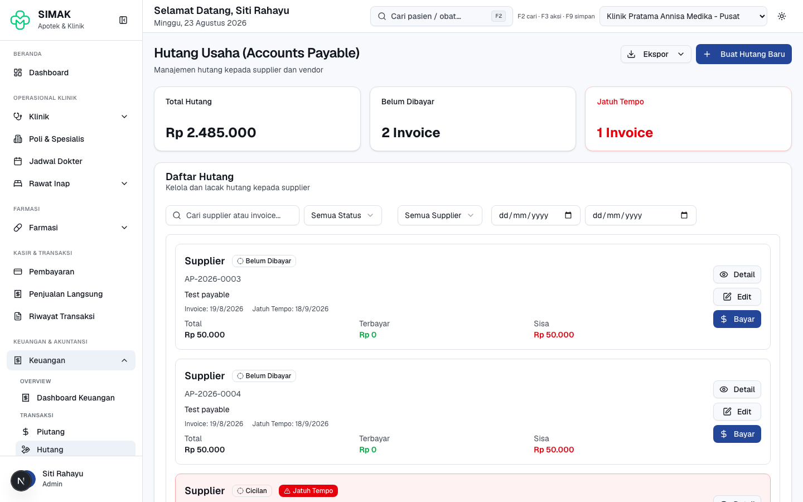Open Riwayat Transaksi menu item

pyautogui.click(x=71, y=316)
